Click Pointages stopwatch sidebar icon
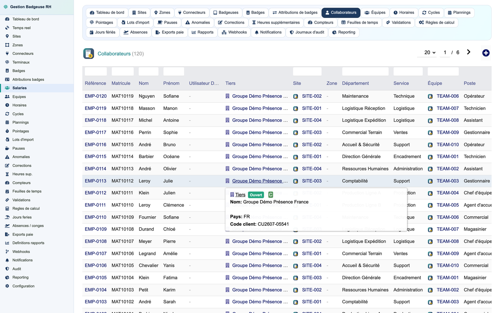The height and width of the screenshot is (313, 501). pos(7,131)
